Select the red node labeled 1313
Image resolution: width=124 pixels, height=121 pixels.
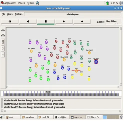63,43
